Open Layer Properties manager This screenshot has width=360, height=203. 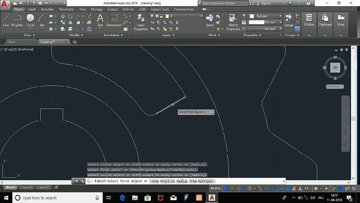click(x=141, y=23)
